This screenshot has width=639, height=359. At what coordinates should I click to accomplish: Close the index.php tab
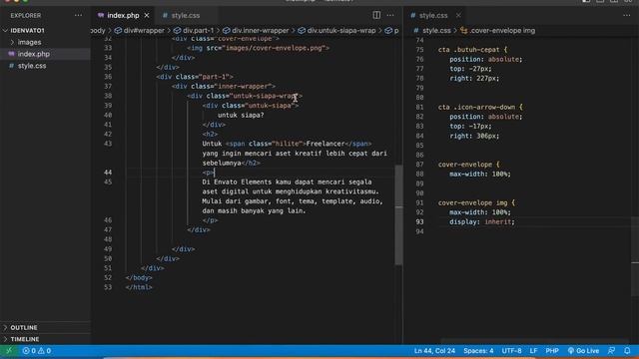pos(147,16)
